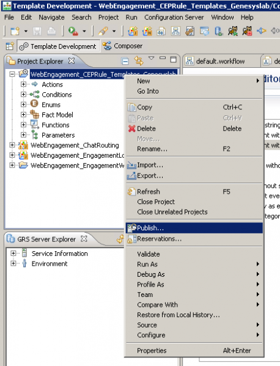Choose Export... in the context menu
The height and width of the screenshot is (366, 280).
[x=194, y=175]
